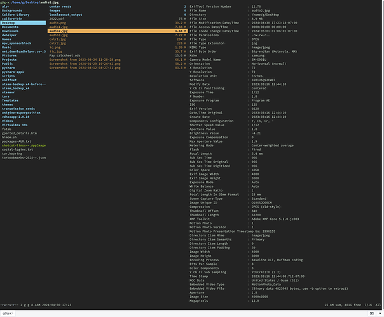384x317 pixels.
Task: Select the Videos directory
Action: 8,121
